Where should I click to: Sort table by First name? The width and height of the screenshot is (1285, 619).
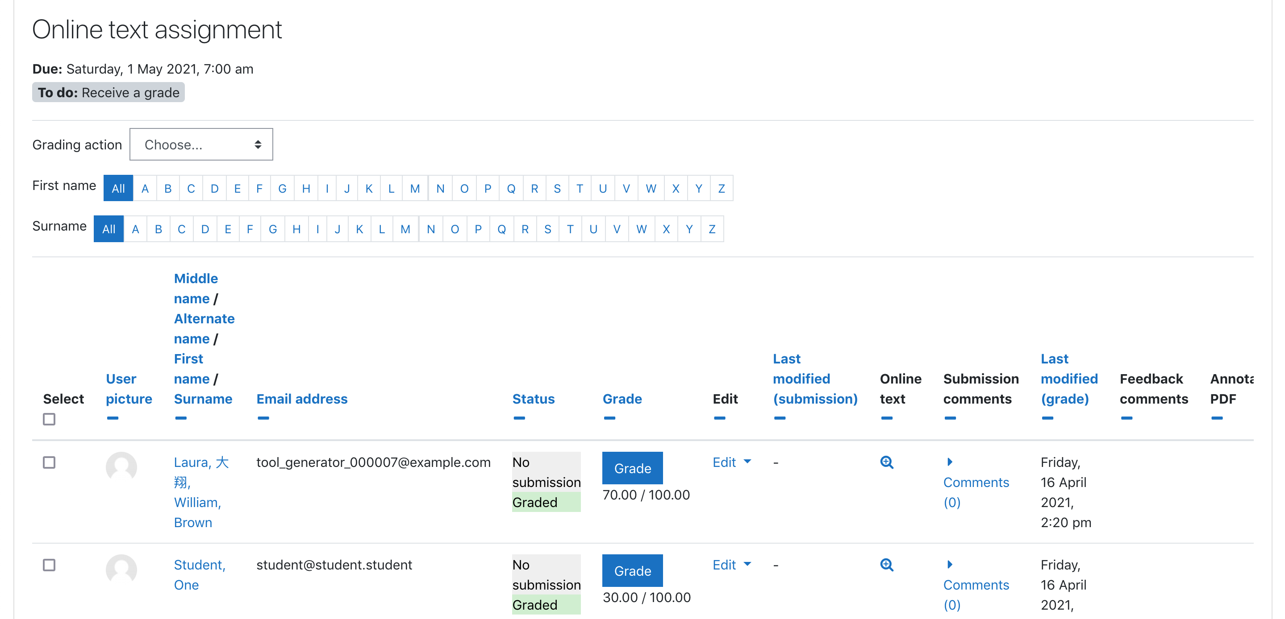click(192, 369)
